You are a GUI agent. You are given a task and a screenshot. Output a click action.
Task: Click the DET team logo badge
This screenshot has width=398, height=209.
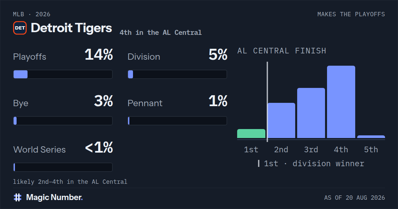tap(20, 28)
